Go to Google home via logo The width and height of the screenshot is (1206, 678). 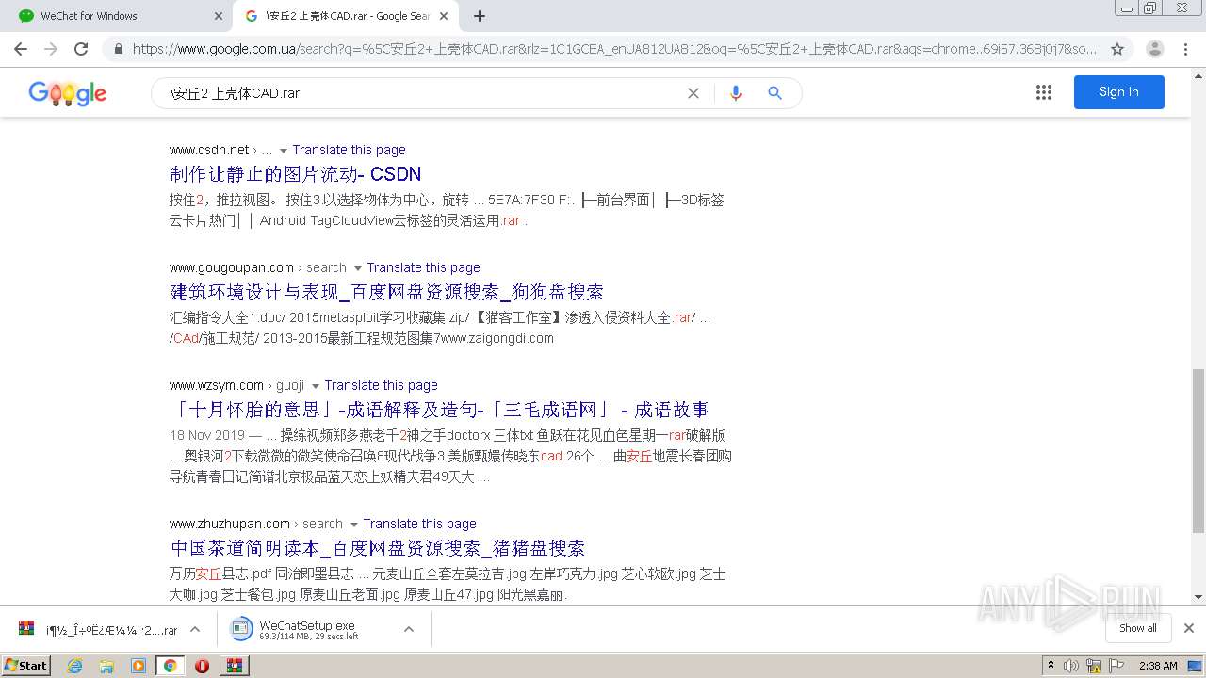(x=68, y=93)
